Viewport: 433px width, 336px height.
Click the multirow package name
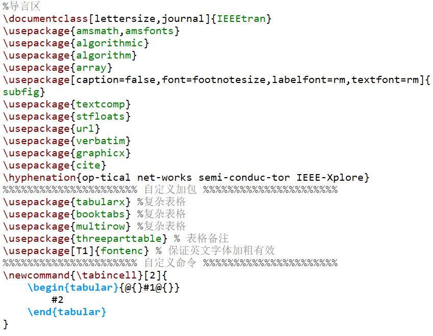(x=100, y=227)
